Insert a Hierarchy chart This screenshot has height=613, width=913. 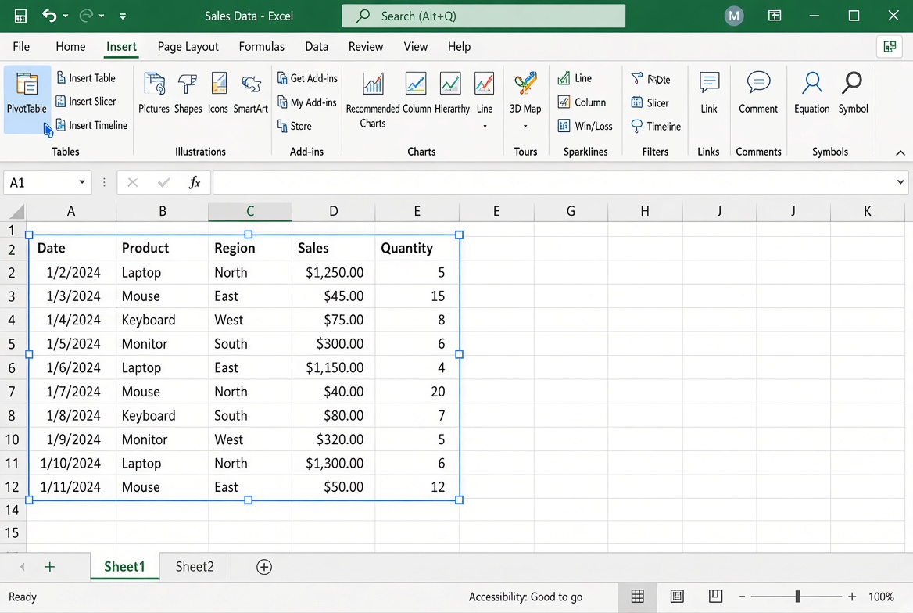452,93
